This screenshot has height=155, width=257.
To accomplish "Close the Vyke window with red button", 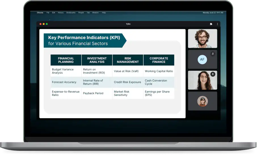I will (x=41, y=24).
